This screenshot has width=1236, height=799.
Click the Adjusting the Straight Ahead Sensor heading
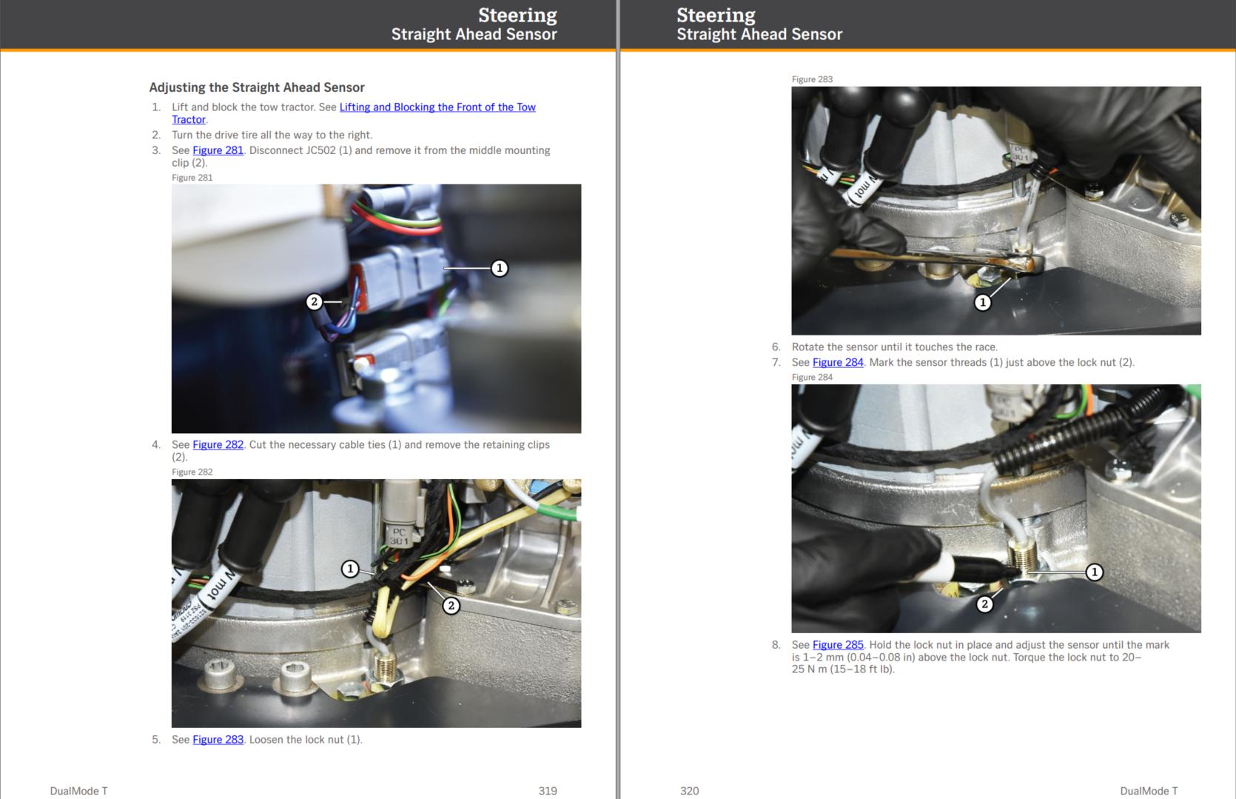click(x=257, y=87)
